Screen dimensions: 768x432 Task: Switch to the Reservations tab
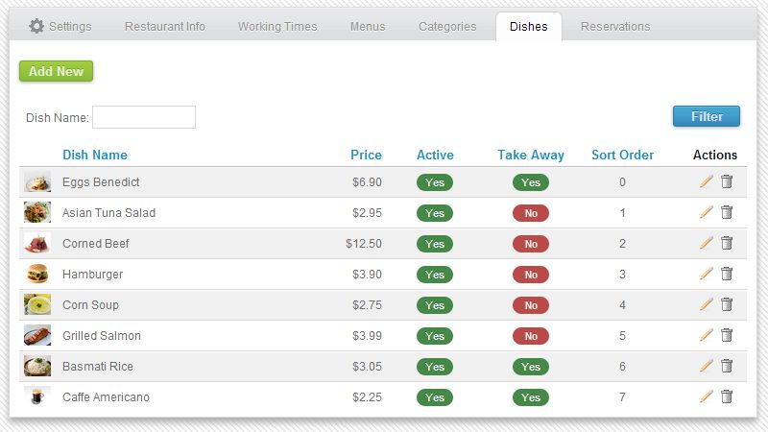tap(615, 27)
